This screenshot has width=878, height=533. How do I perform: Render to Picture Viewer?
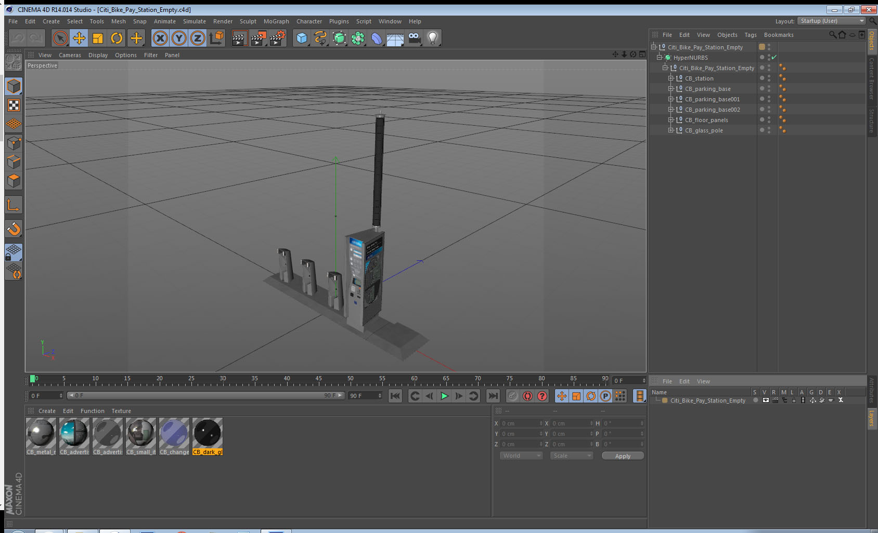click(x=258, y=38)
